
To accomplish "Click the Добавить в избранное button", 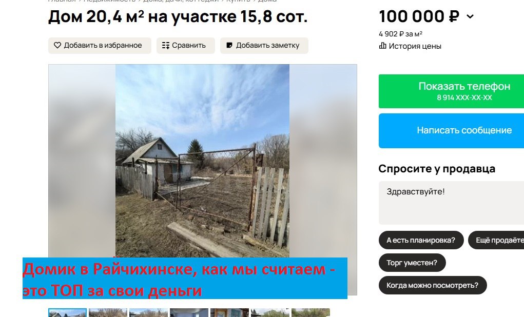I will [100, 46].
